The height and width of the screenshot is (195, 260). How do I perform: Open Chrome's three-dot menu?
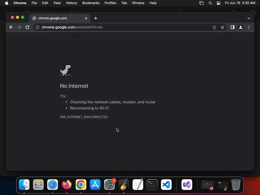[x=249, y=27]
